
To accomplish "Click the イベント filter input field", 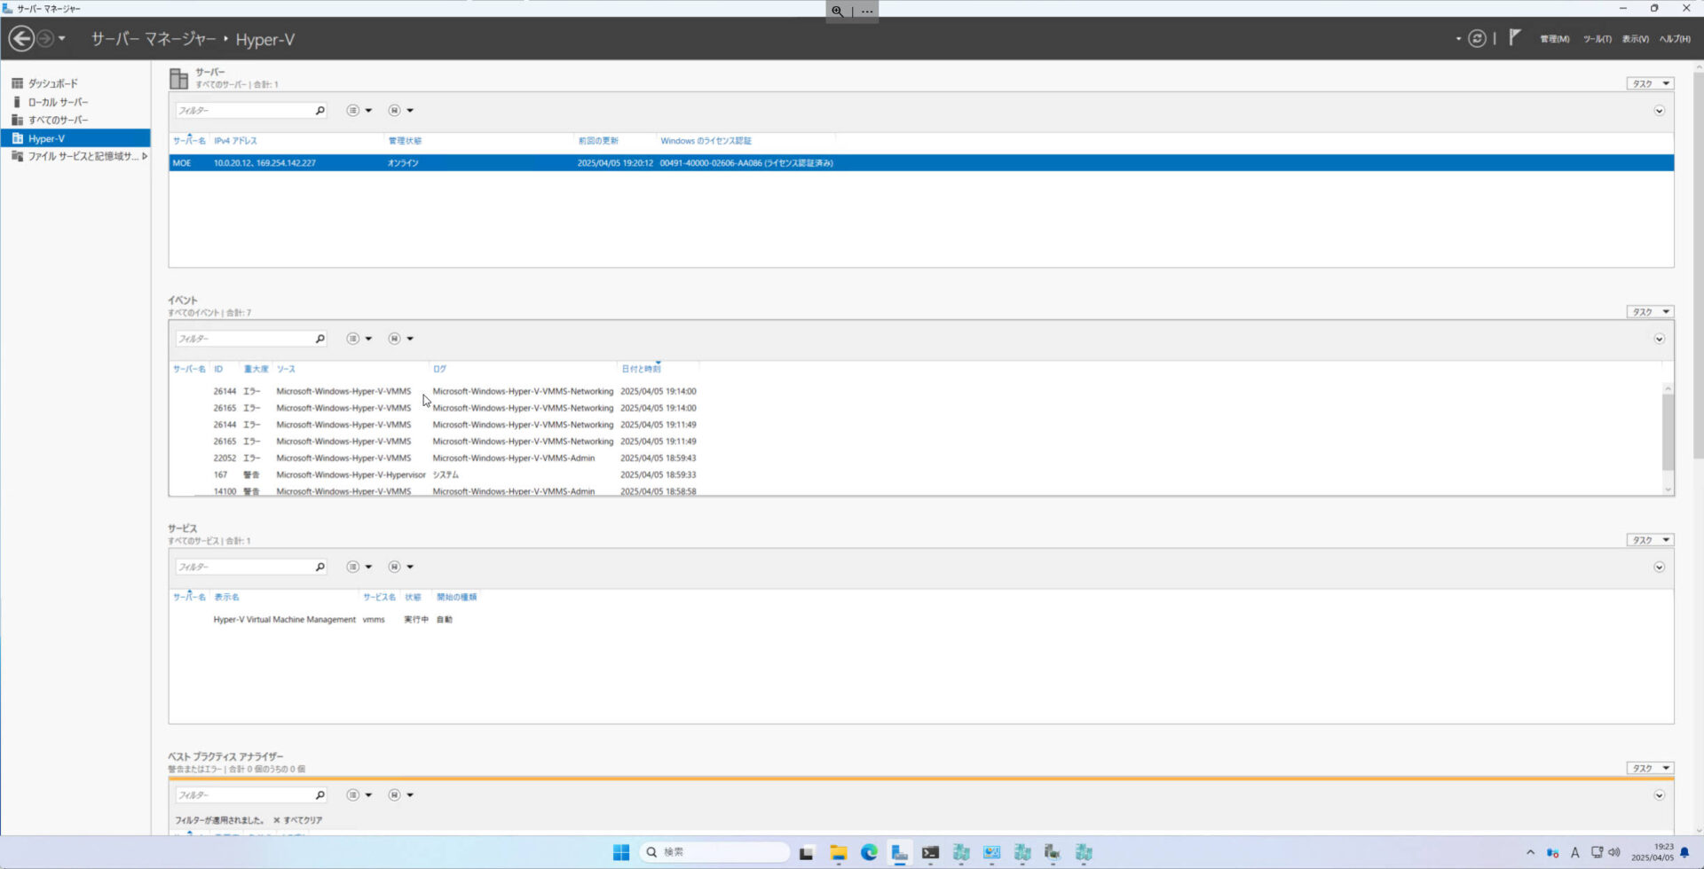I will [244, 339].
